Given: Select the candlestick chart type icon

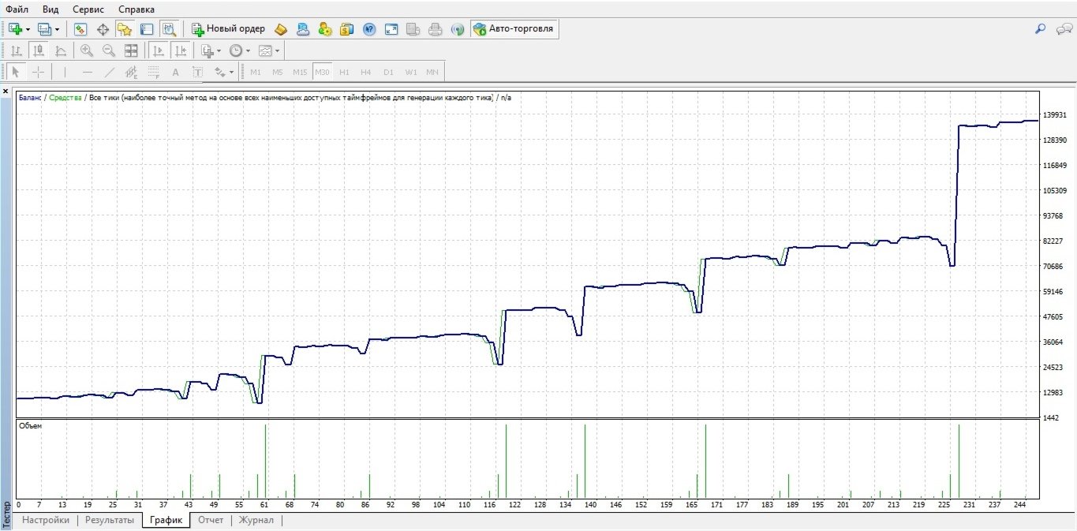Looking at the screenshot, I should click(38, 50).
